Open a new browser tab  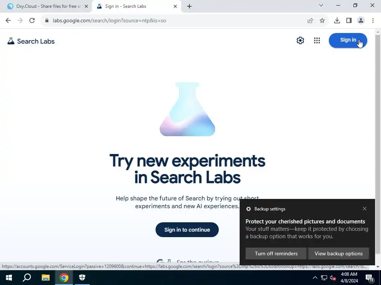189,6
